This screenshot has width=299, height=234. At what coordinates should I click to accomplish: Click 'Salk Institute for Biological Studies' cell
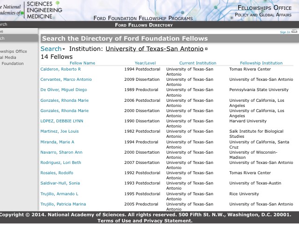[256, 134]
